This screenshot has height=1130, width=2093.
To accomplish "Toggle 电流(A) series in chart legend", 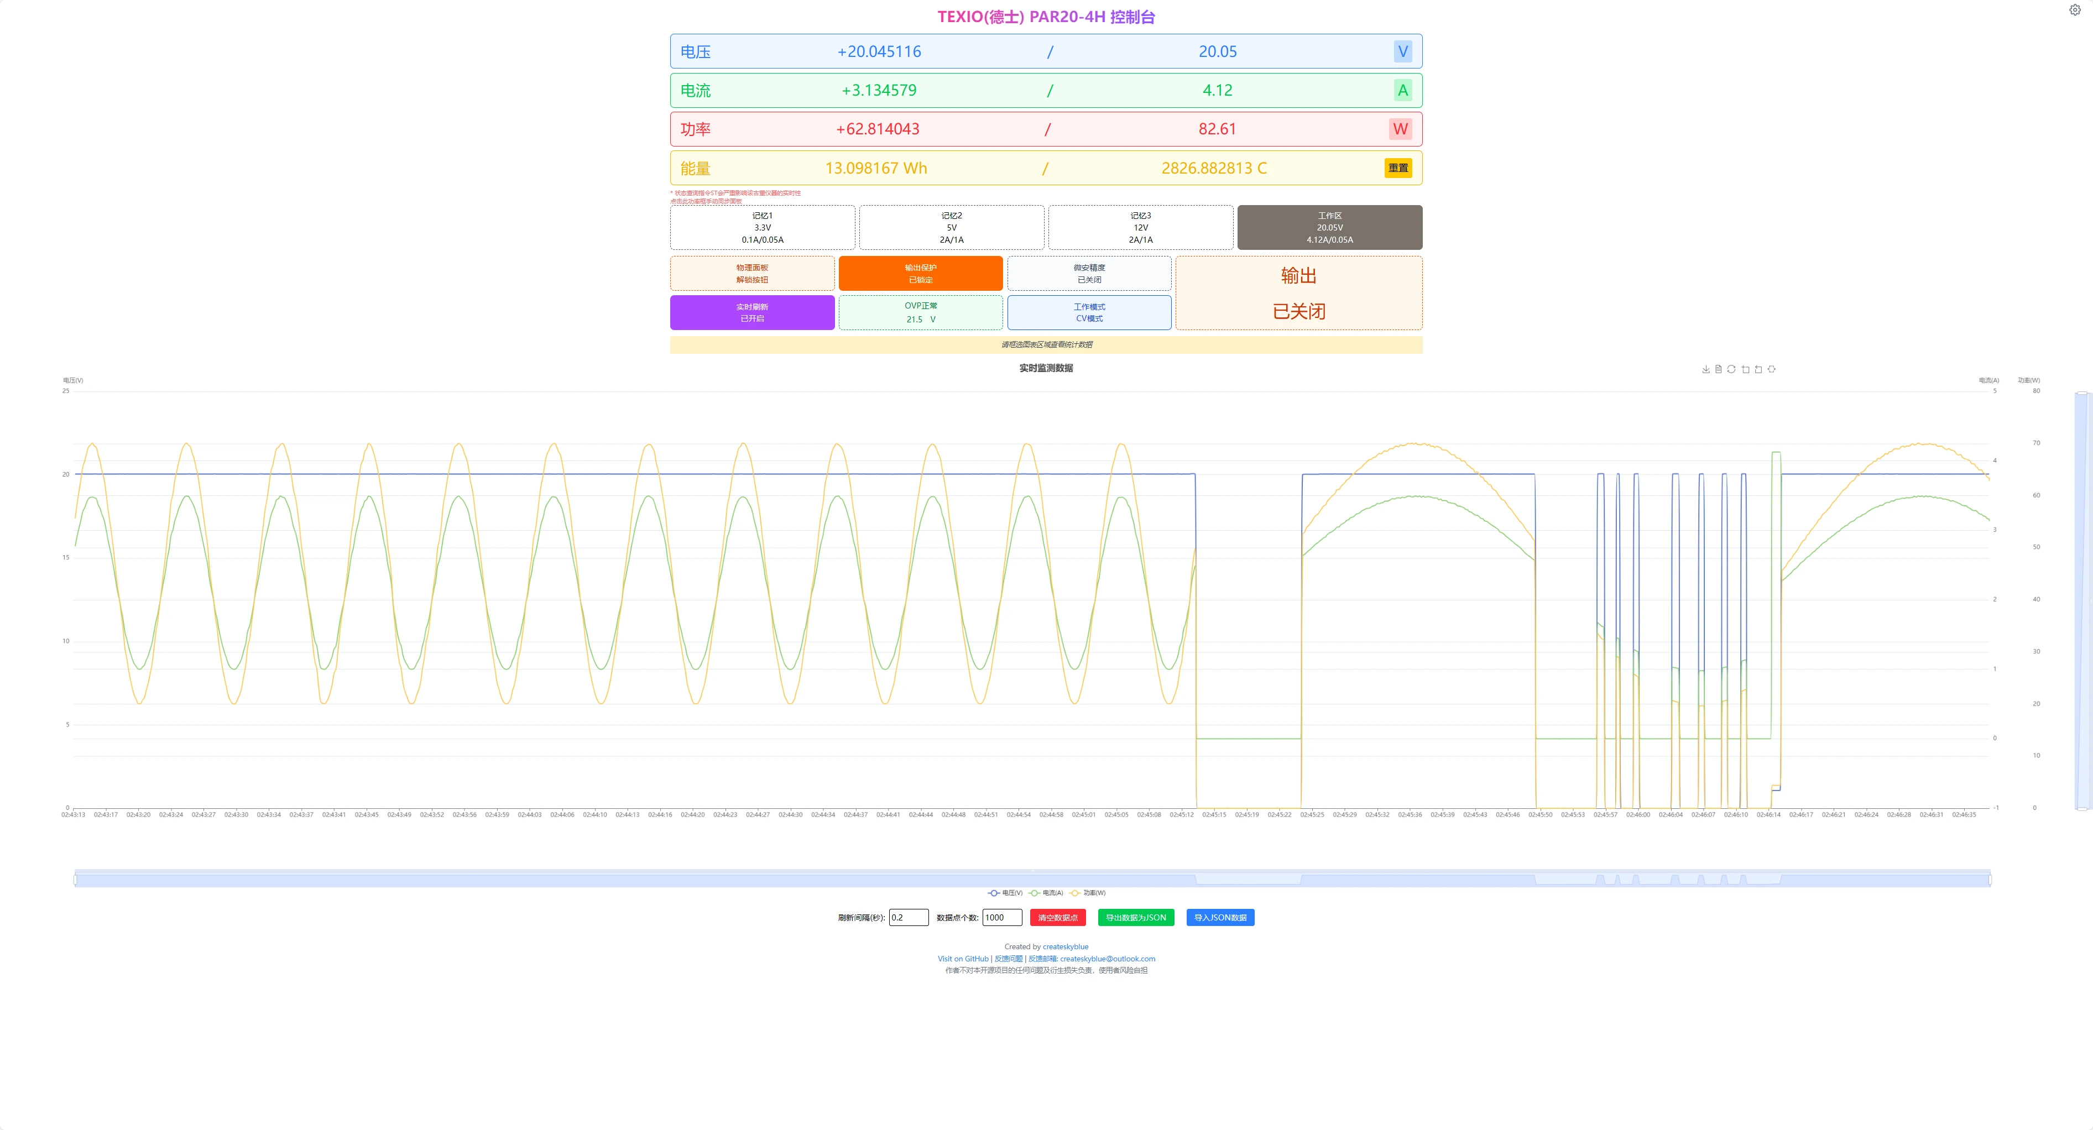I will click(x=1046, y=893).
